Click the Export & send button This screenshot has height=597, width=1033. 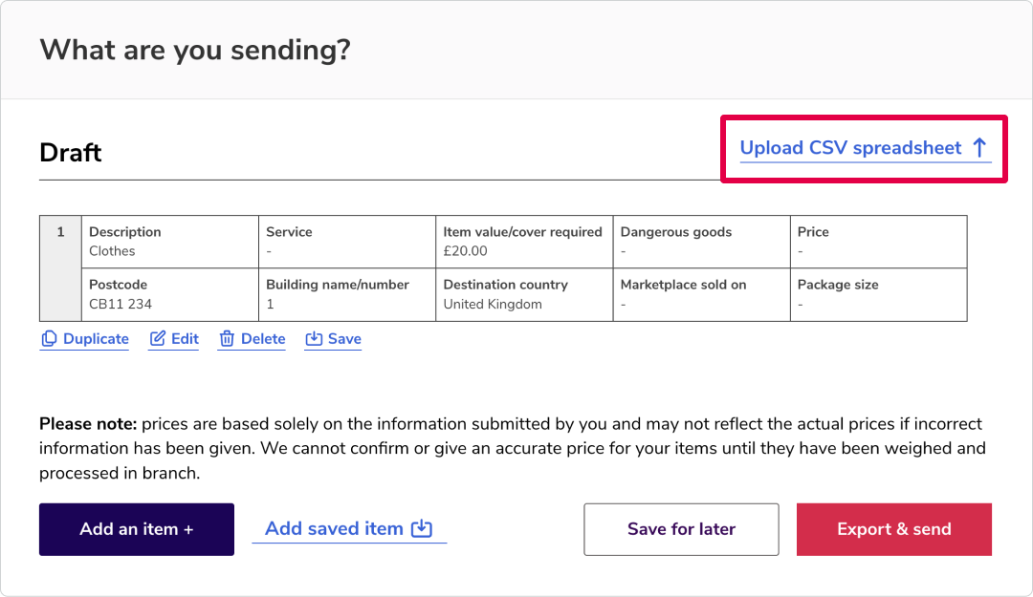894,529
